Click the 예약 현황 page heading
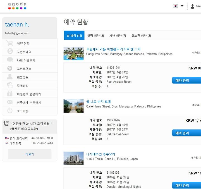Image resolution: width=201 pixels, height=189 pixels. coord(76,22)
